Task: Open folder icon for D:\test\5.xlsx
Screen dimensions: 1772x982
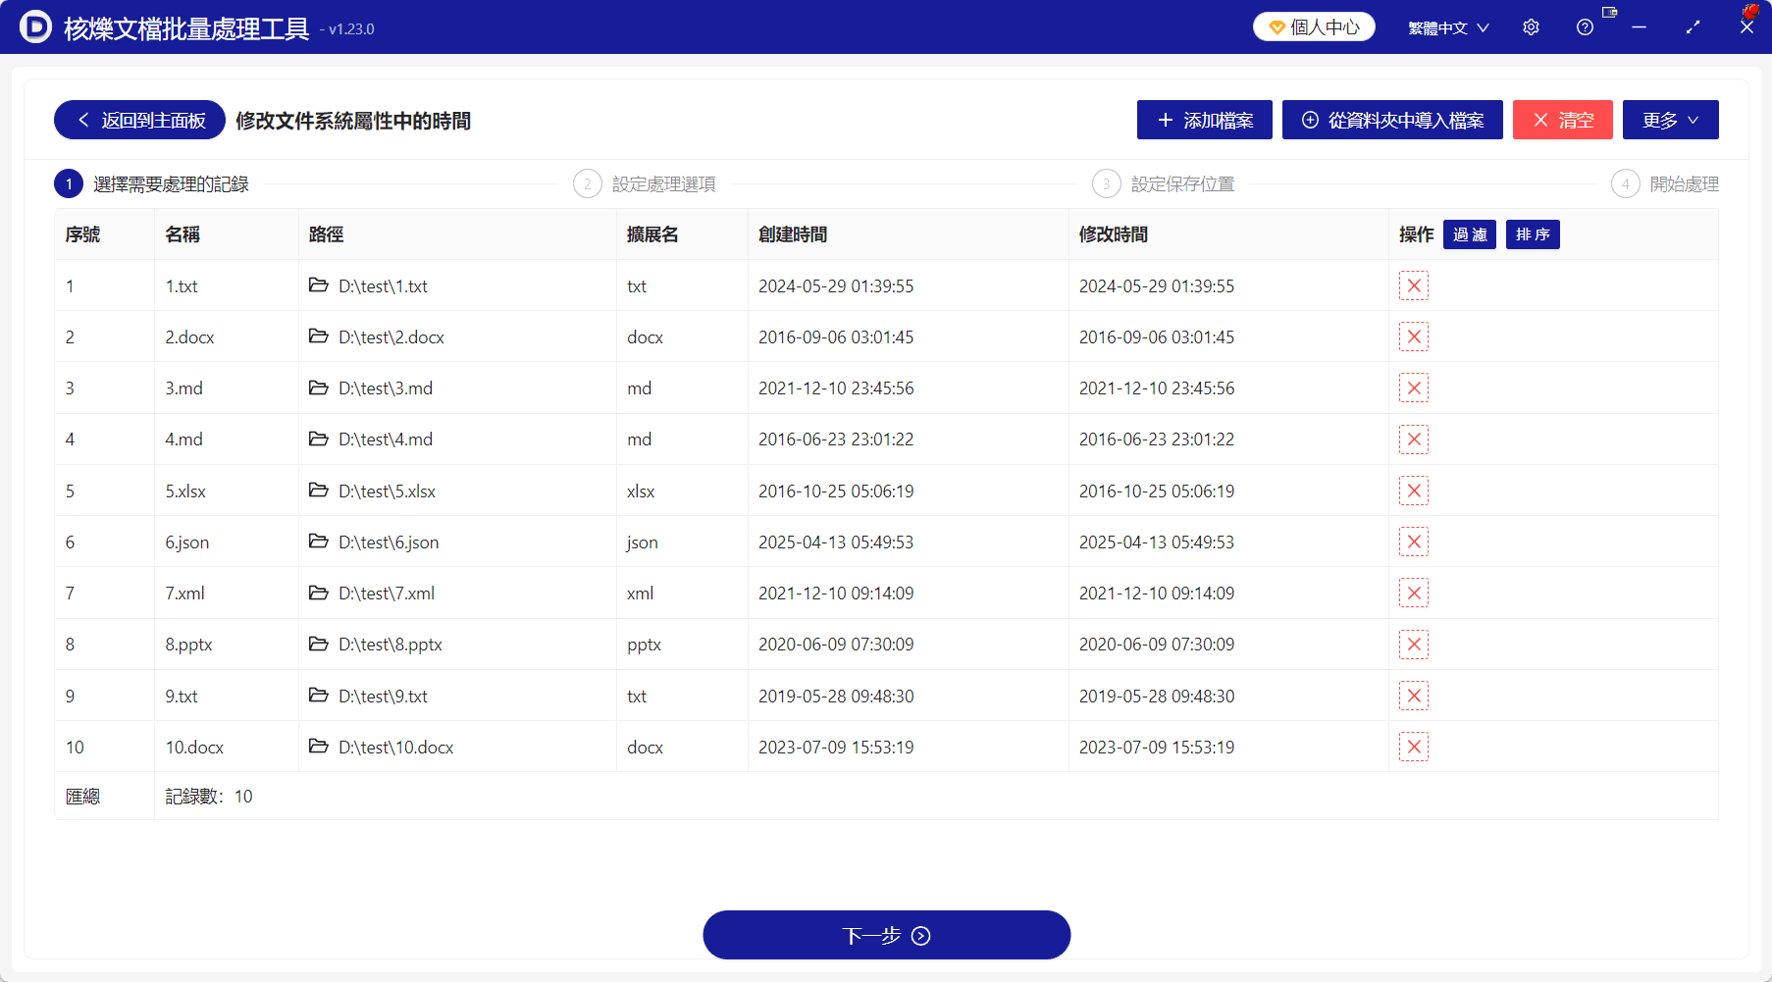Action: point(318,490)
